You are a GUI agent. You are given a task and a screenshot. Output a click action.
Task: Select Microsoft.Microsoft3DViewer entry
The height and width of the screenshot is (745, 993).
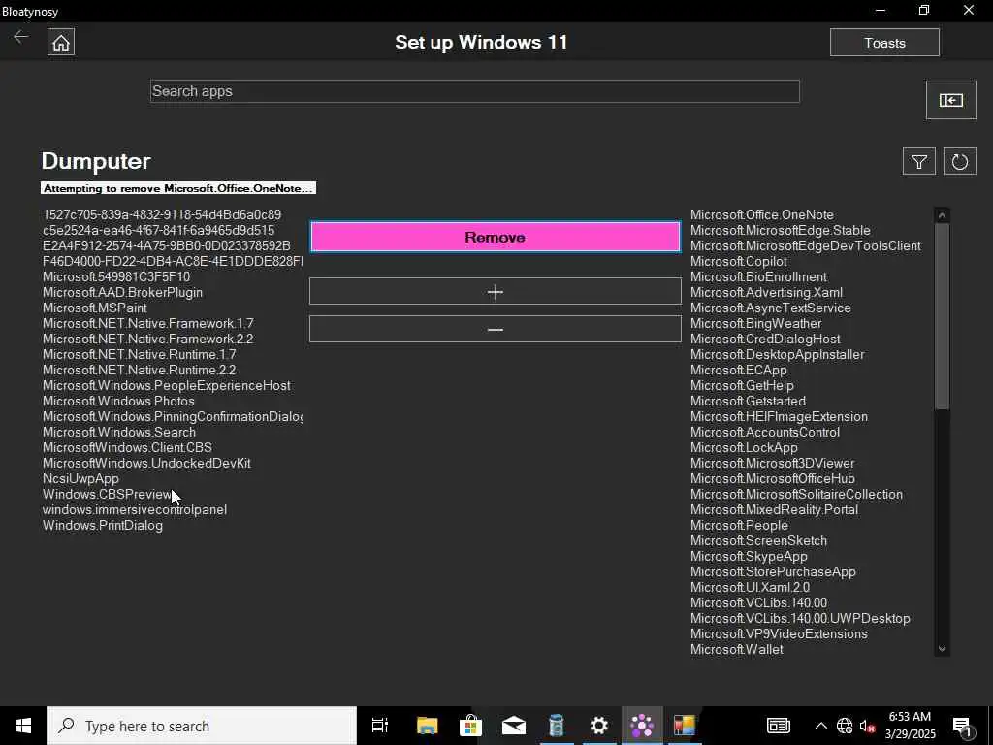coord(772,463)
